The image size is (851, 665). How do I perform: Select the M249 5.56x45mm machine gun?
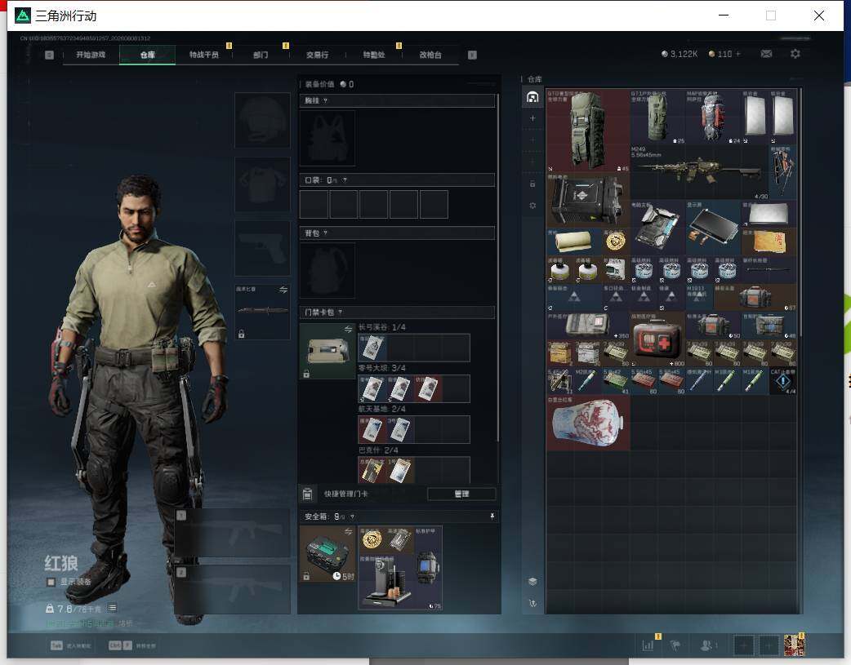point(699,172)
